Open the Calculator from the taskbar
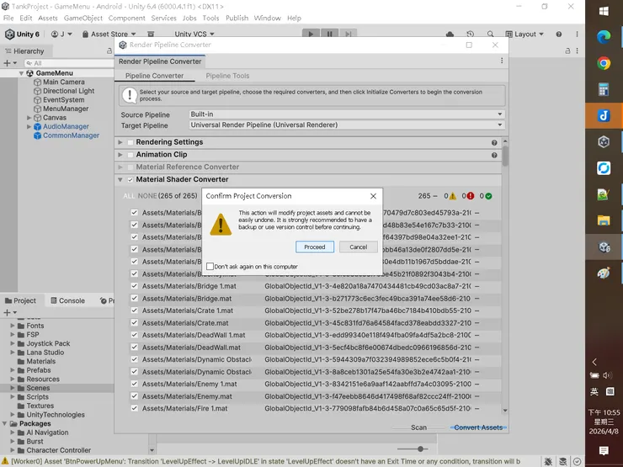The image size is (623, 467). [x=604, y=89]
